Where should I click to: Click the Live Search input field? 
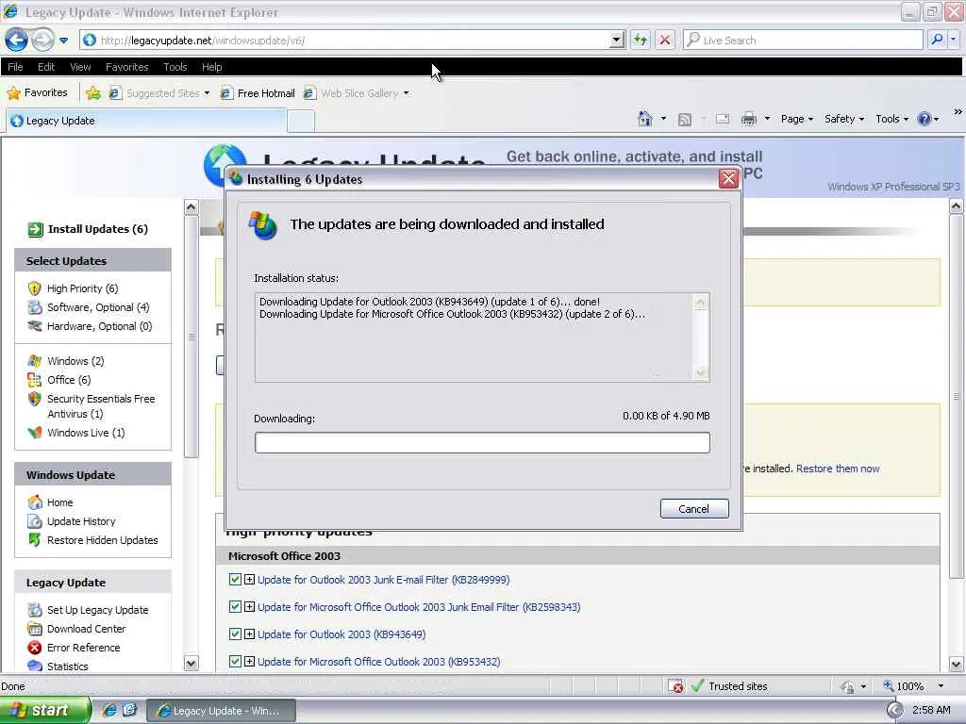(x=803, y=40)
